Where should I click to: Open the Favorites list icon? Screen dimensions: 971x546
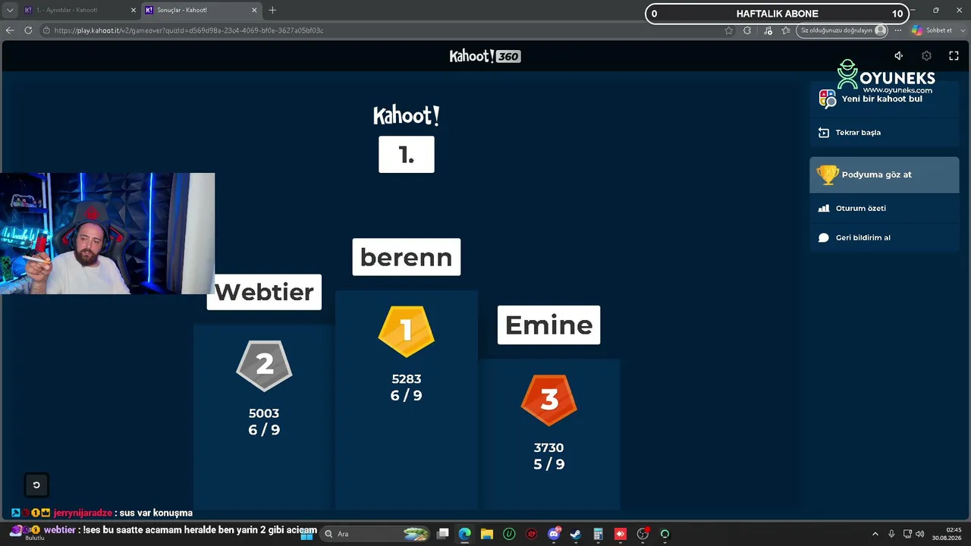pyautogui.click(x=786, y=30)
